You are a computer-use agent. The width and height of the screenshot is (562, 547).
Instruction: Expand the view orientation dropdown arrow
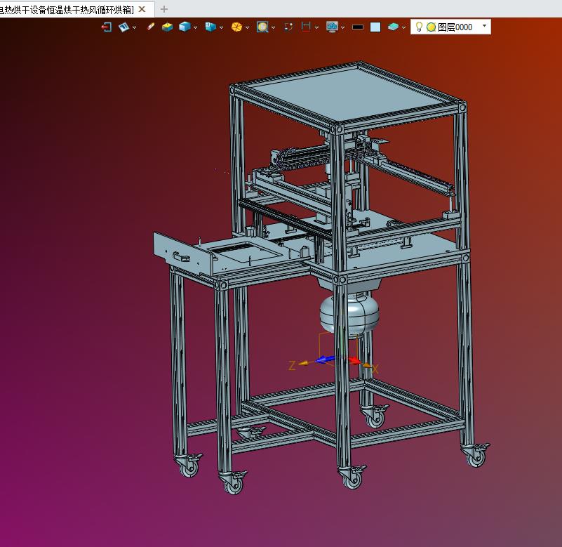pyautogui.click(x=135, y=27)
